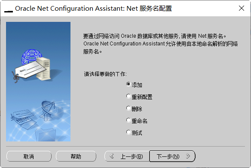Click the 请选择要做的工作 label
The width and height of the screenshot is (251, 168).
click(105, 74)
